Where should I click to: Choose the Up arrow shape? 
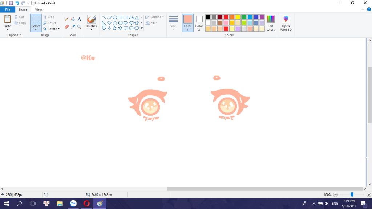point(137,23)
